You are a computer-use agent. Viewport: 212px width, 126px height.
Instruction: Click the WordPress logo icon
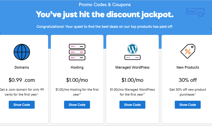132,49
